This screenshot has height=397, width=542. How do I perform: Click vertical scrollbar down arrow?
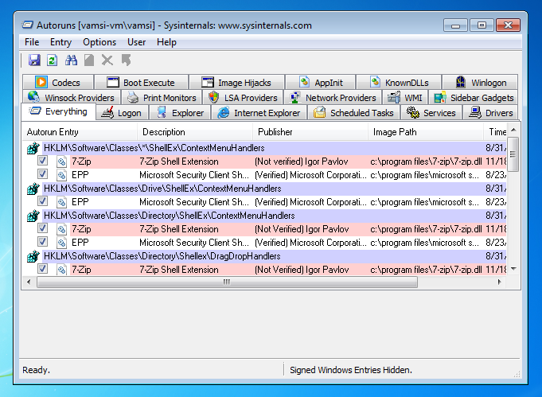(x=513, y=269)
